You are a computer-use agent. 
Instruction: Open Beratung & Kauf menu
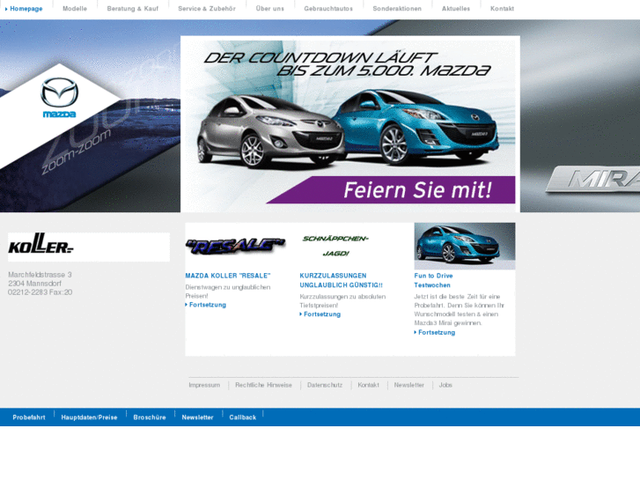point(133,9)
